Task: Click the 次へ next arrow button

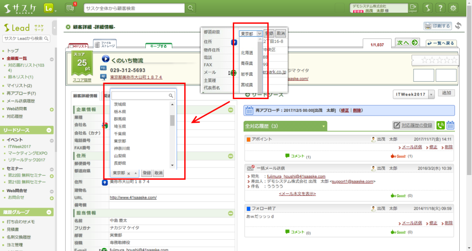Action: point(407,43)
